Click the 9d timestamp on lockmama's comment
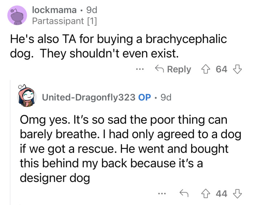254x205 pixels. (x=91, y=10)
